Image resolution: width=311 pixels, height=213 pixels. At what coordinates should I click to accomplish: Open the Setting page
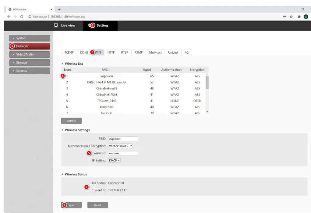pyautogui.click(x=100, y=26)
